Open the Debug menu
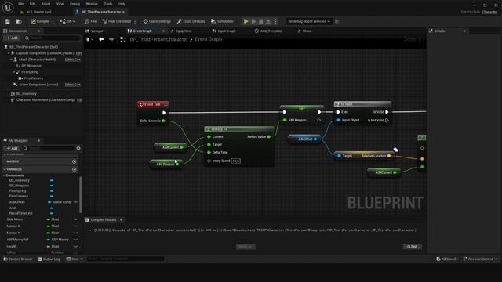Screen dimensions: 502x282 tap(75, 4)
